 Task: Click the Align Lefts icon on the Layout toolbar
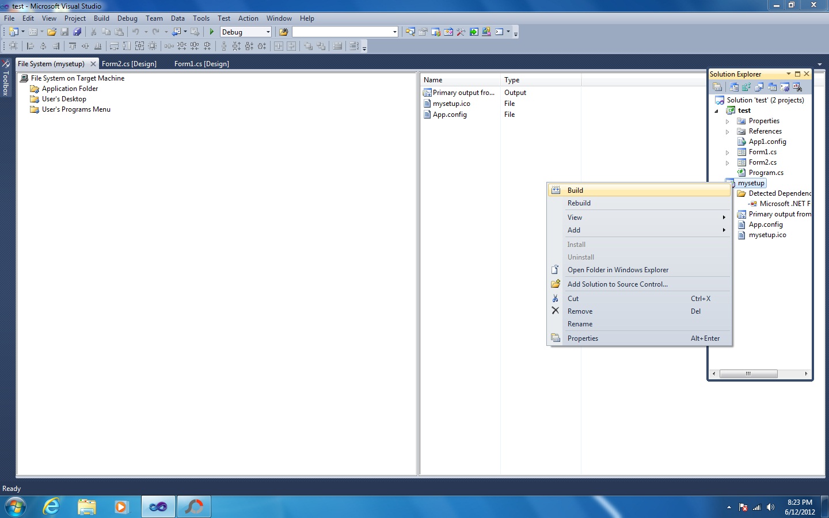(30, 46)
